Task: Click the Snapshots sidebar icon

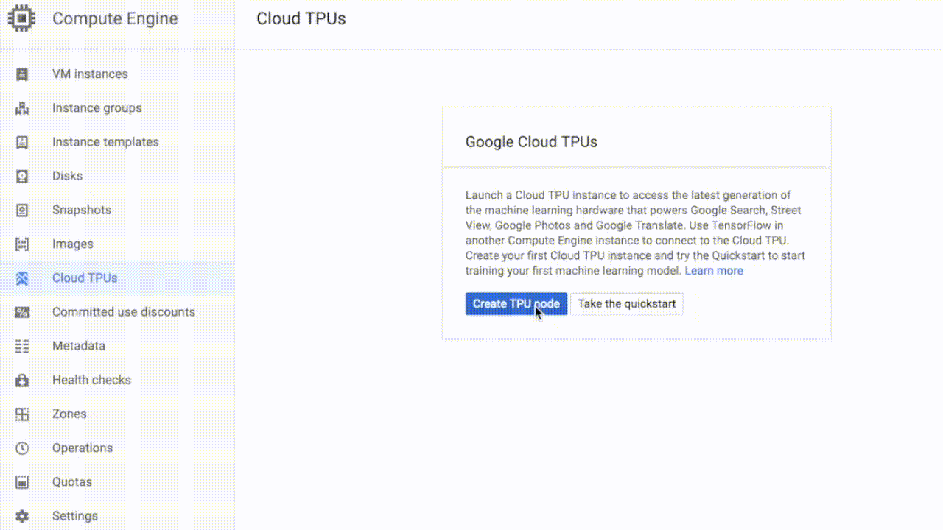Action: 22,210
